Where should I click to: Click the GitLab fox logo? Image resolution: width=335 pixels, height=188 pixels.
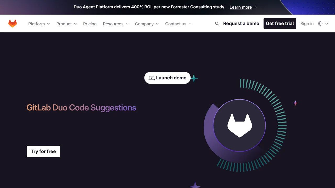(13, 23)
